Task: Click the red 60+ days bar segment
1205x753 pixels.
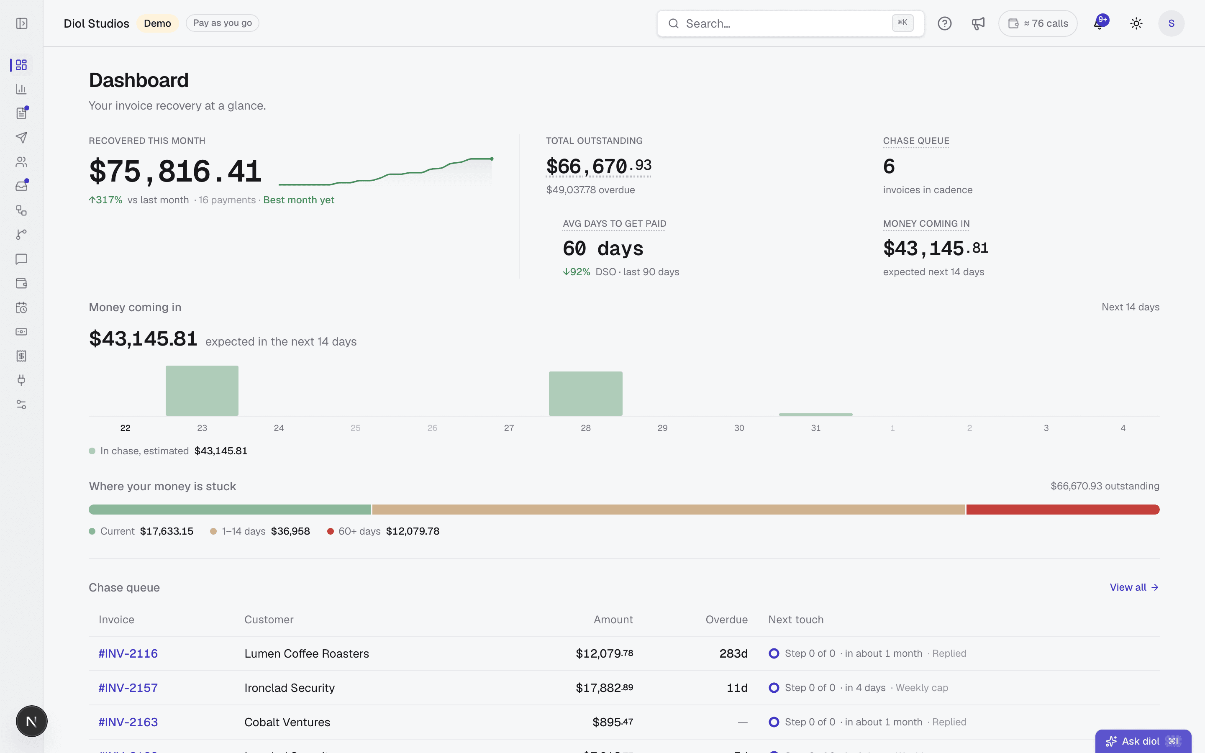Action: 1063,510
